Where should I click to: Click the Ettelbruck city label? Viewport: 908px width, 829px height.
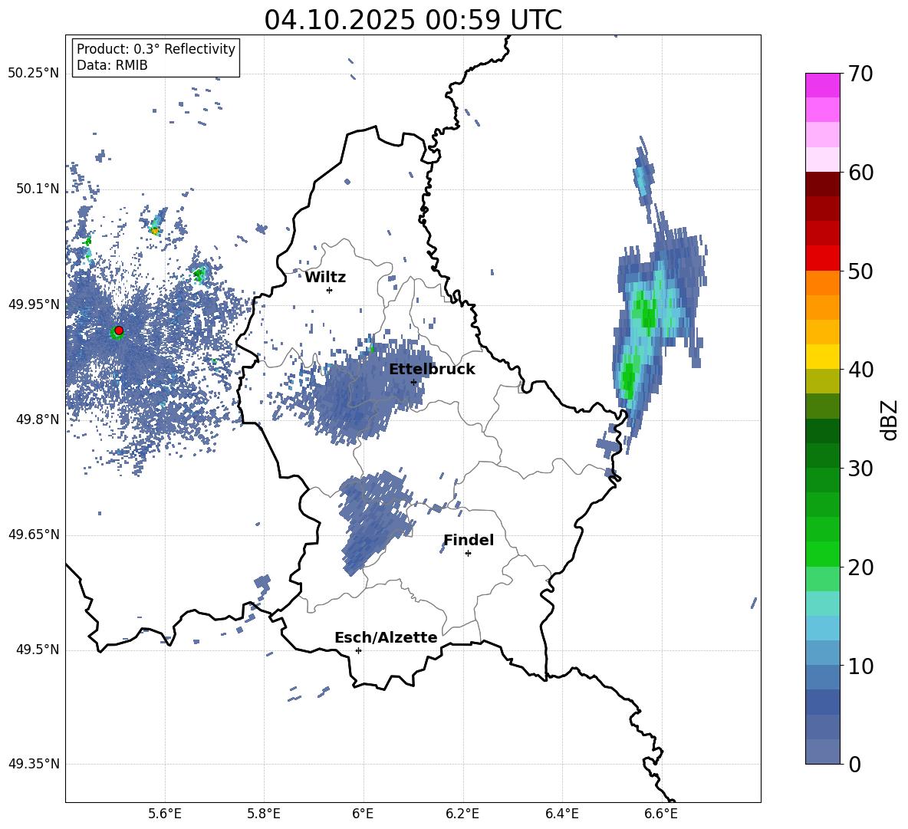pos(432,370)
